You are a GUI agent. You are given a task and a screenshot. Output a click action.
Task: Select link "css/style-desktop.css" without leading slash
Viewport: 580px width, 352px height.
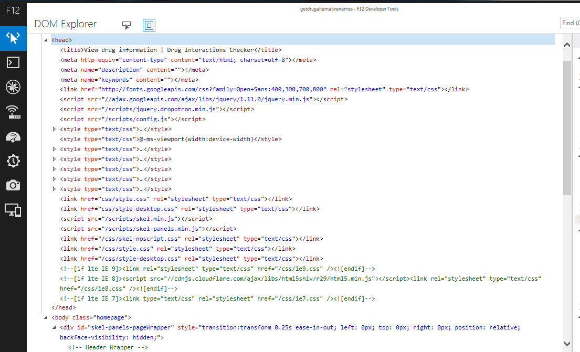pos(190,209)
